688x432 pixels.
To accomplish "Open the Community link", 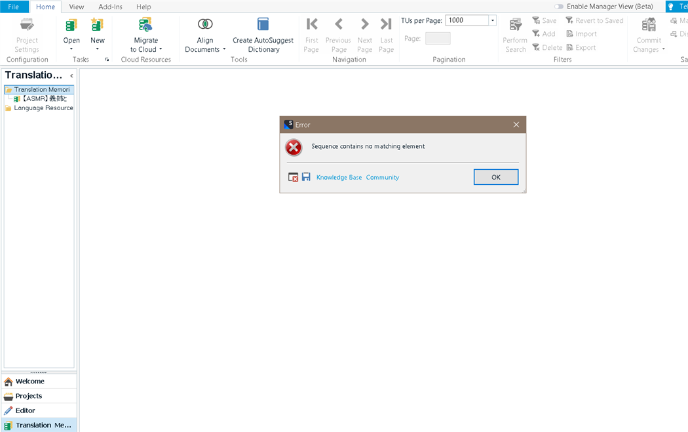I will pyautogui.click(x=382, y=178).
